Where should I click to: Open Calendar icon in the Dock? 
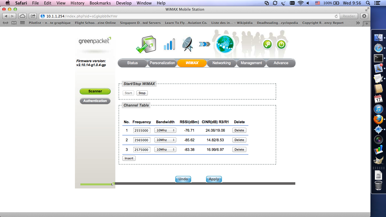378,99
